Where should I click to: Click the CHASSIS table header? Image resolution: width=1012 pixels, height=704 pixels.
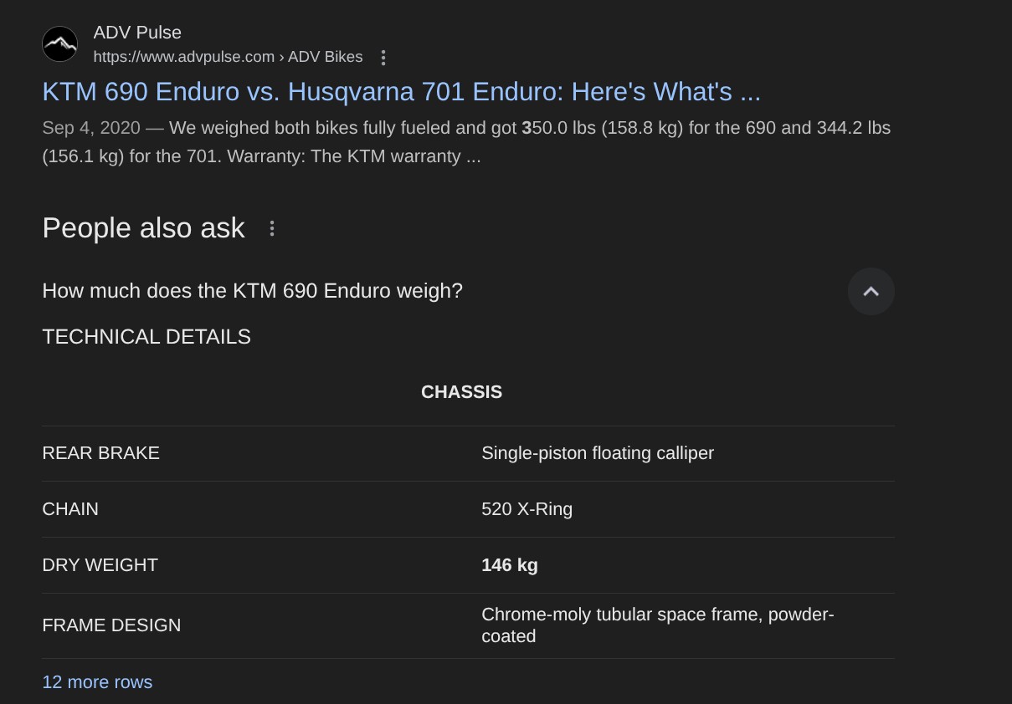tap(462, 392)
